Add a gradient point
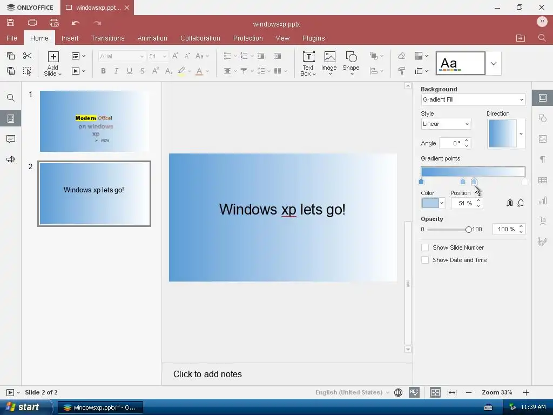 [x=510, y=203]
